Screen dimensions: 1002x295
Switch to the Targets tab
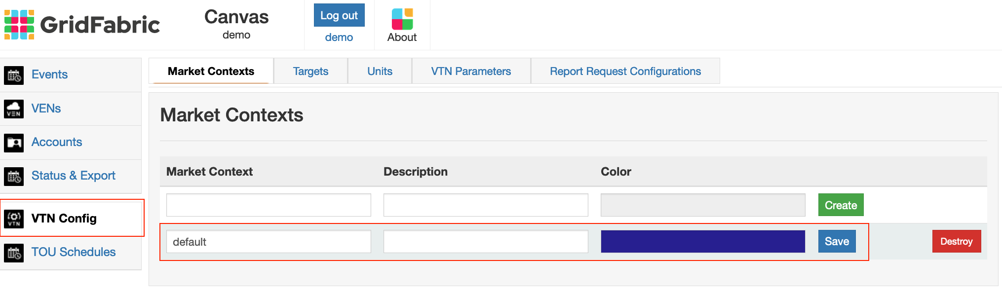[310, 71]
